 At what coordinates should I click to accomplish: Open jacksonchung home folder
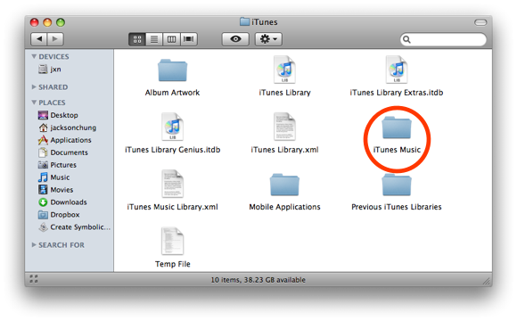(67, 128)
